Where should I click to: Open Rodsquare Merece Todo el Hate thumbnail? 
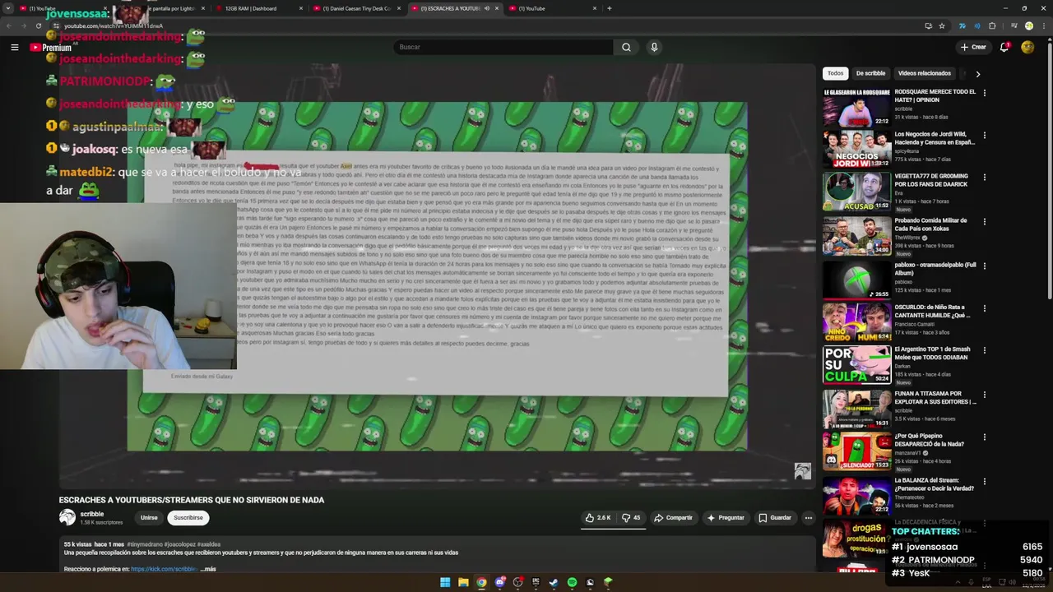(856, 107)
